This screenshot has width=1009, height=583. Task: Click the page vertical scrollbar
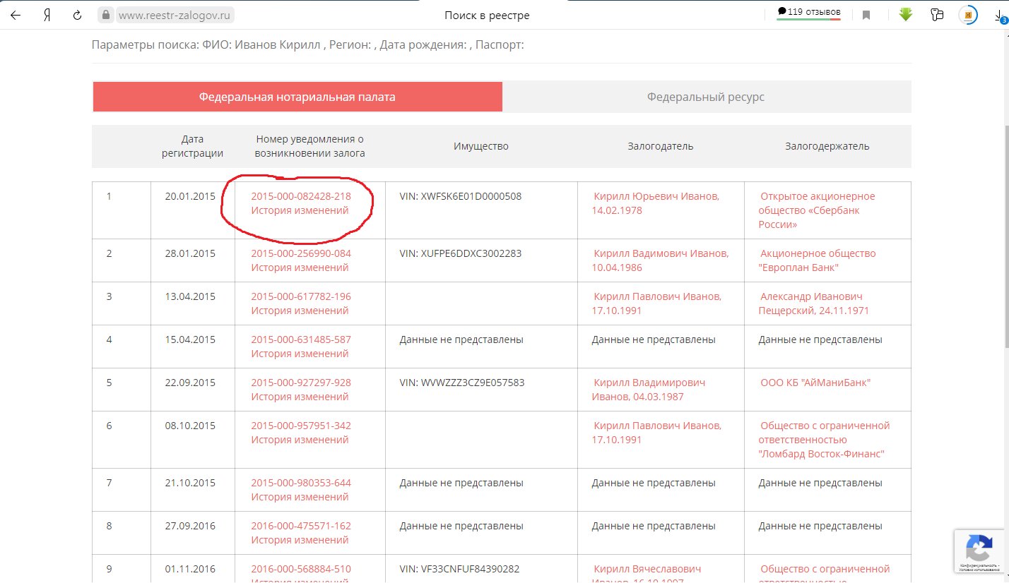1004,212
